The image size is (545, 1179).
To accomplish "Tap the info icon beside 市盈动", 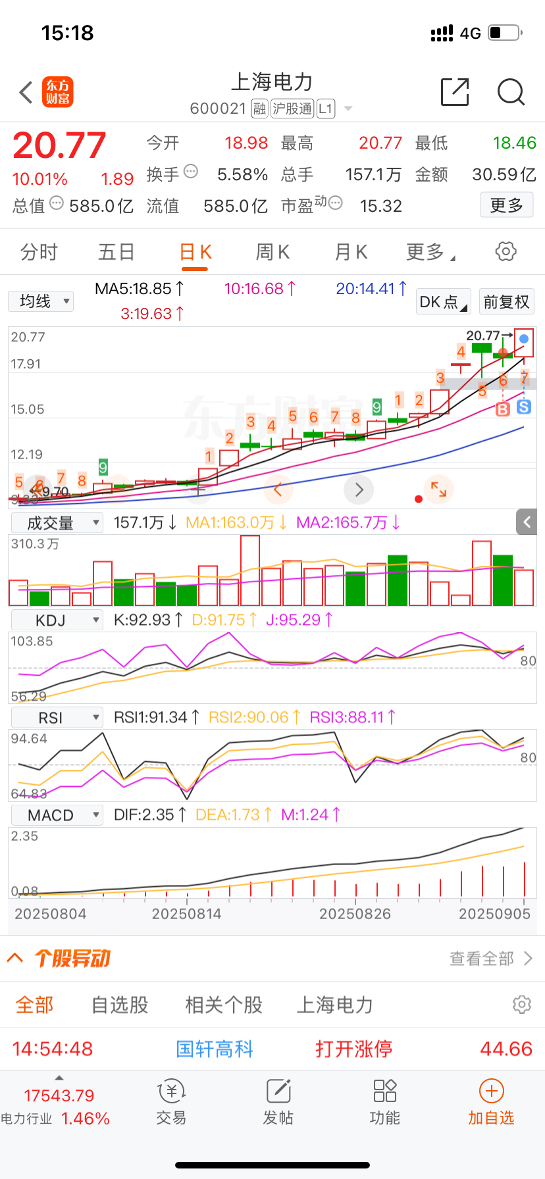I will coord(335,203).
